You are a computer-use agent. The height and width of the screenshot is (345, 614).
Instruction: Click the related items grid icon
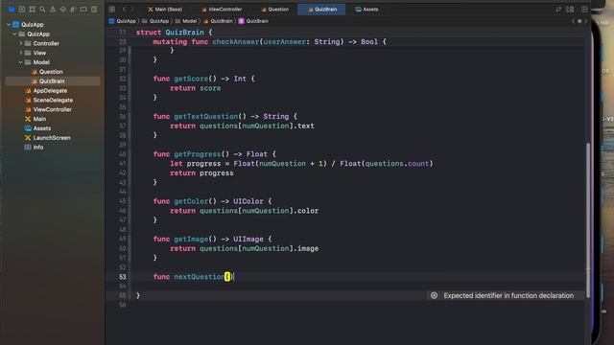(x=112, y=9)
